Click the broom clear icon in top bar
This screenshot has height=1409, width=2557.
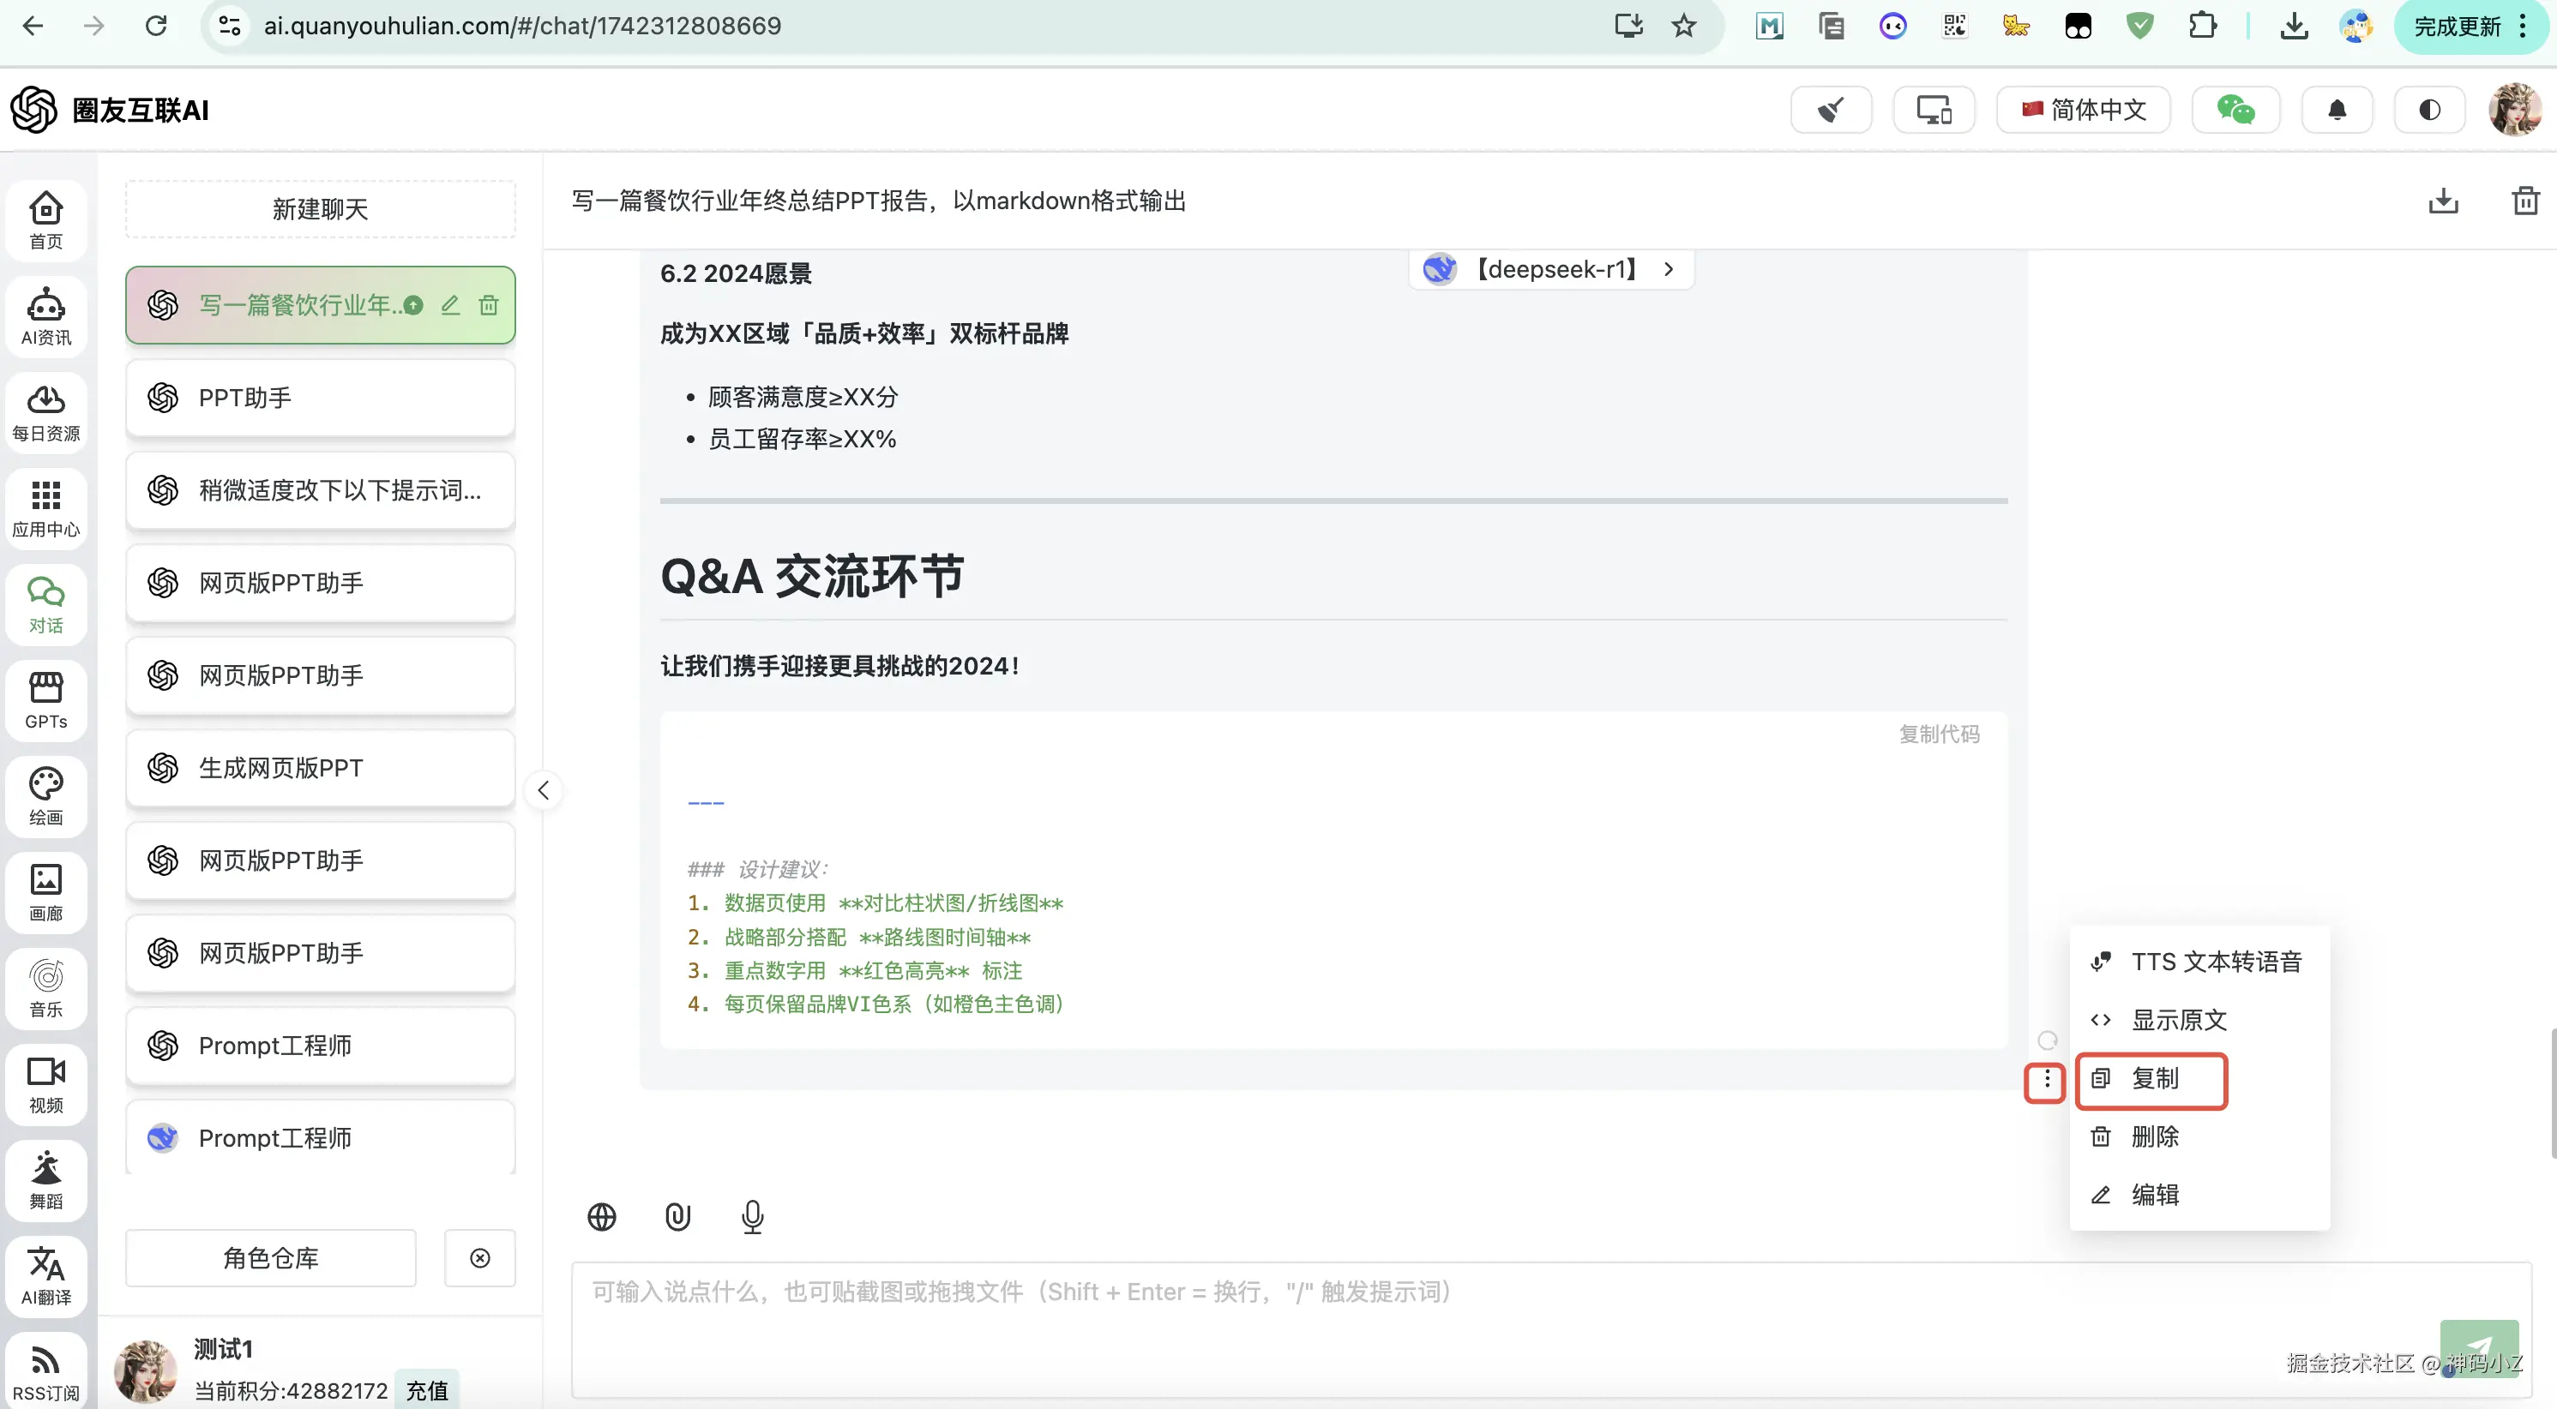(x=1831, y=111)
